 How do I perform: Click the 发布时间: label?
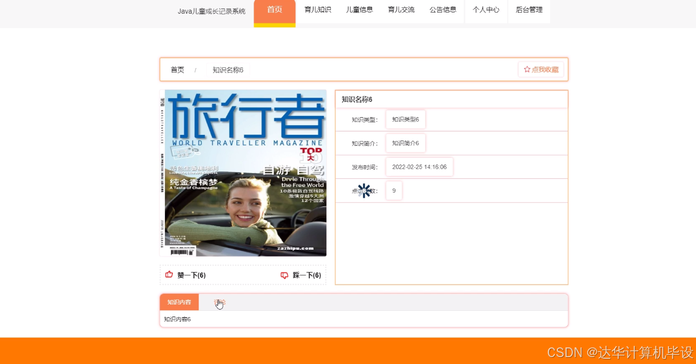point(365,167)
